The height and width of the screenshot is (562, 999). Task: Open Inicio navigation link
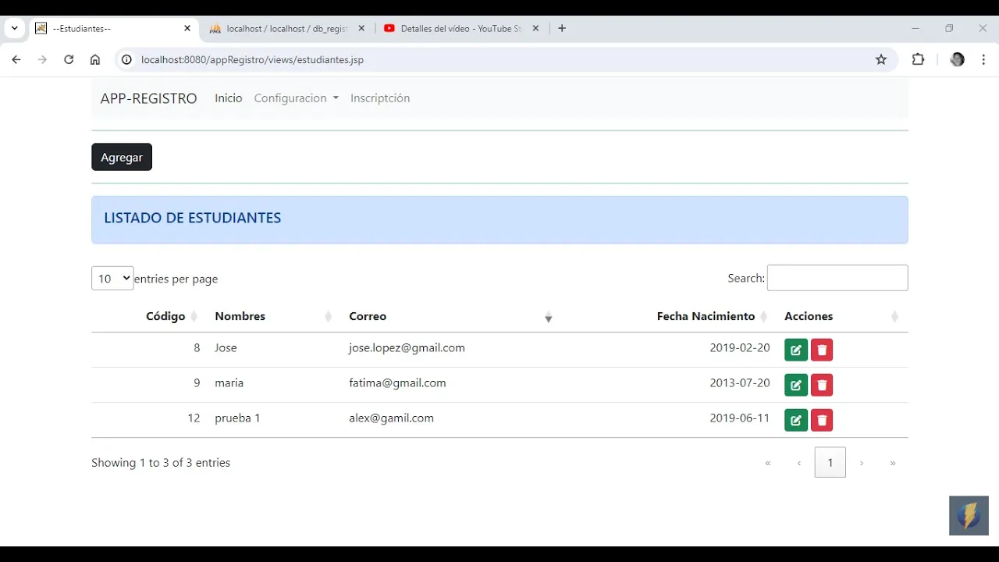(x=229, y=98)
